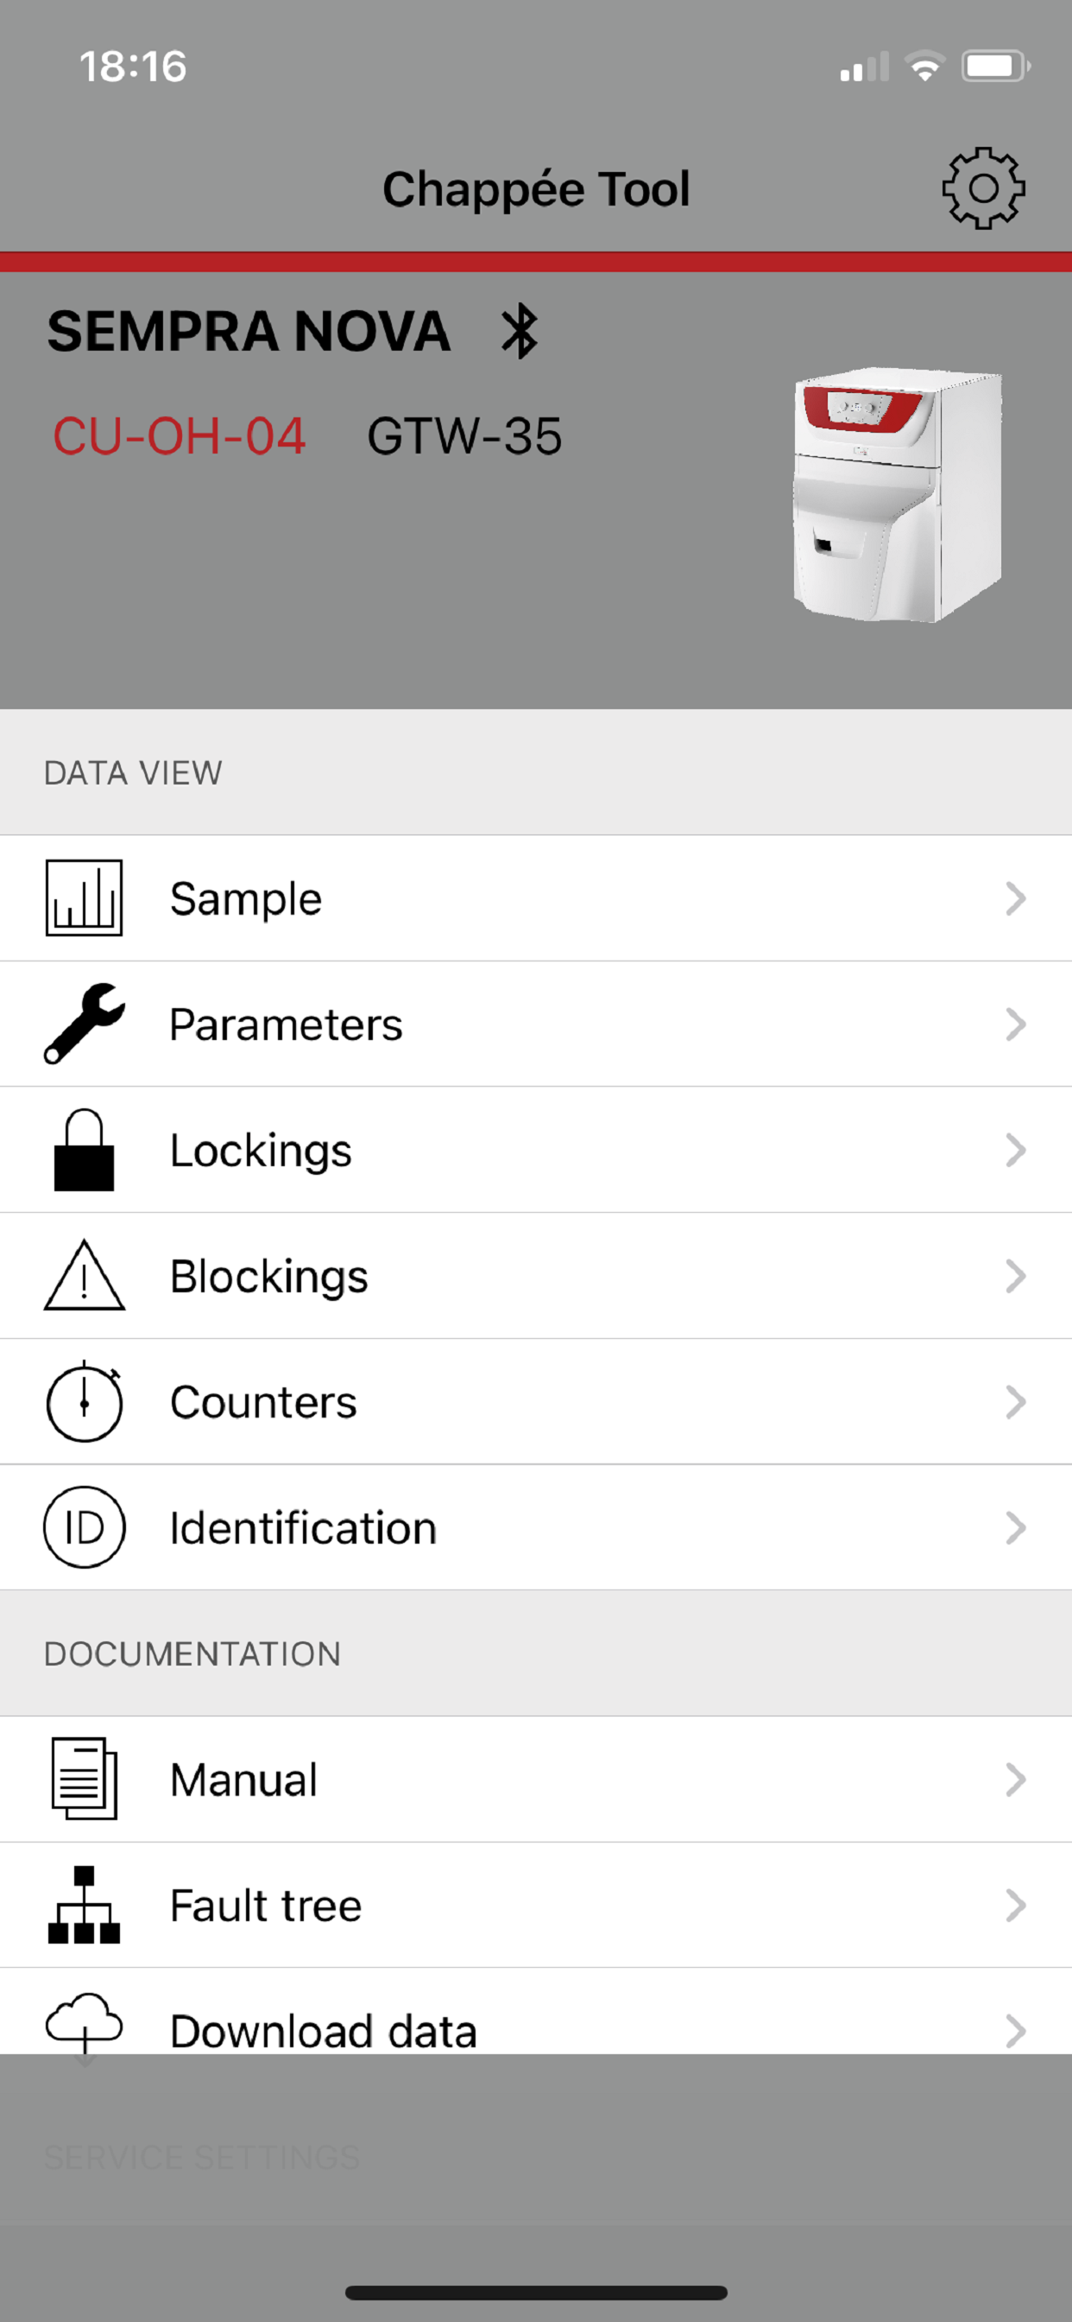The image size is (1072, 2322).
Task: Expand the Counters row chevron
Action: pyautogui.click(x=1015, y=1402)
